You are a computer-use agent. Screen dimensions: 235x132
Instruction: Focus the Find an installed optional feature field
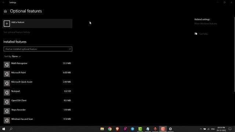(38, 49)
